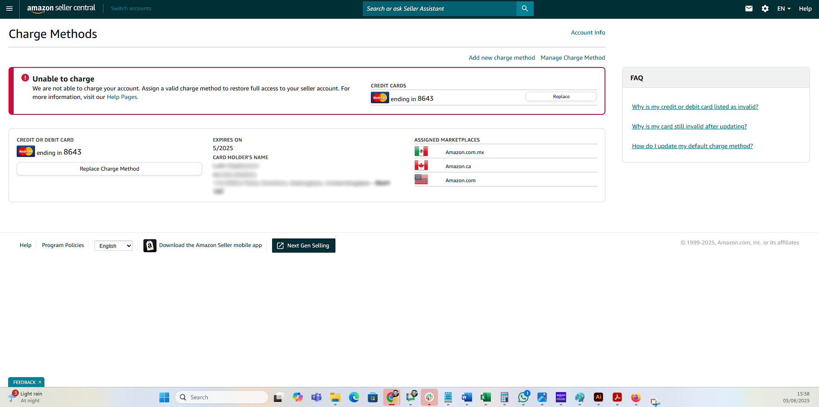Click the Amazon.ca marketplace text

click(x=458, y=166)
